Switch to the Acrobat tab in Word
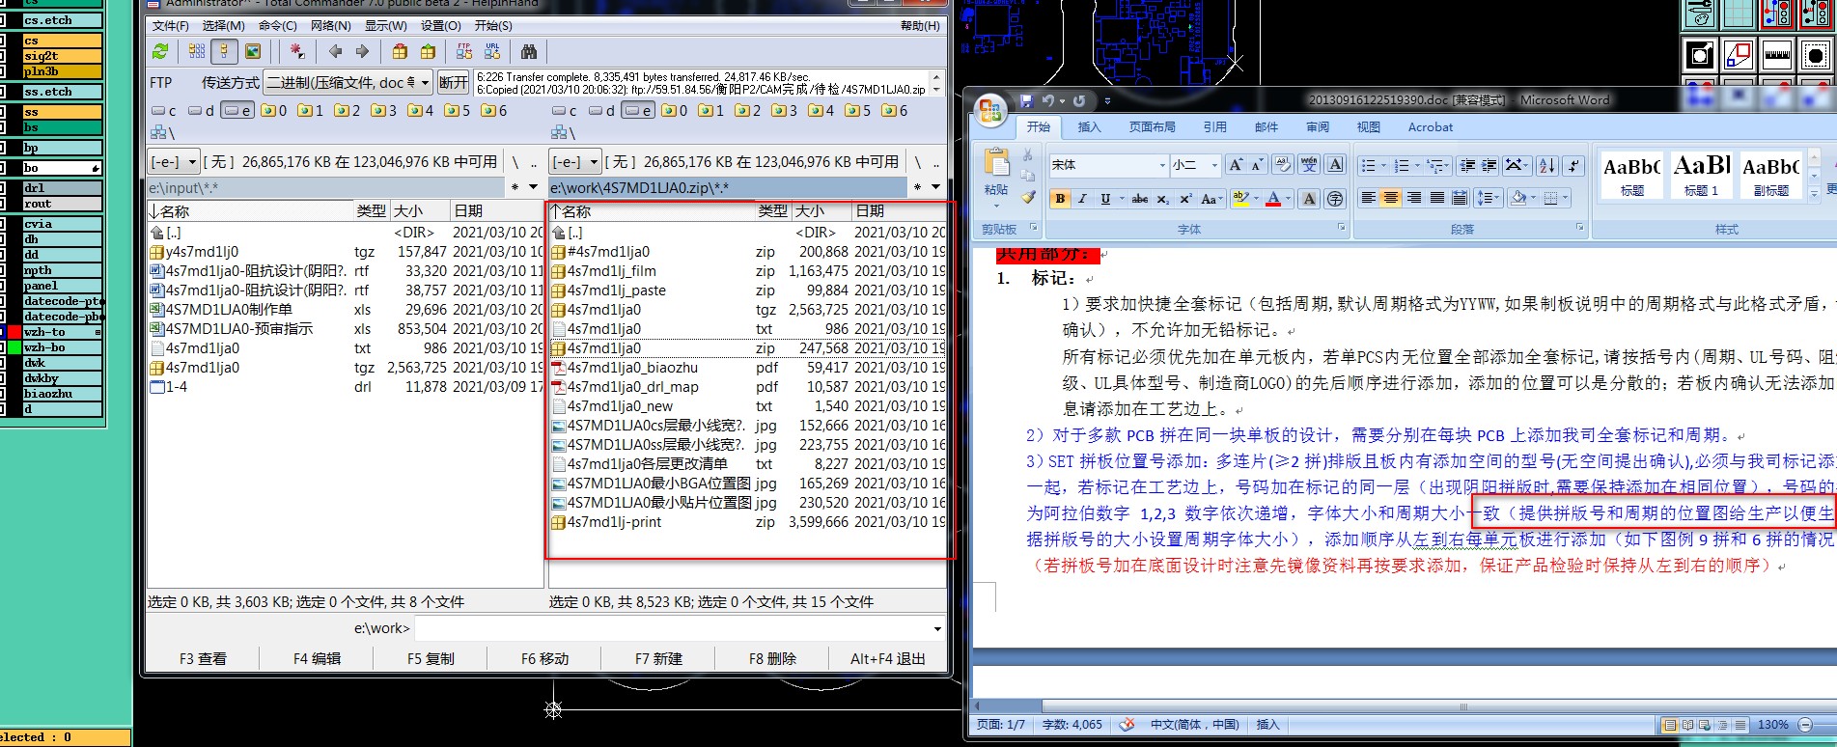Screen dimensions: 1837x747 click(x=1431, y=127)
